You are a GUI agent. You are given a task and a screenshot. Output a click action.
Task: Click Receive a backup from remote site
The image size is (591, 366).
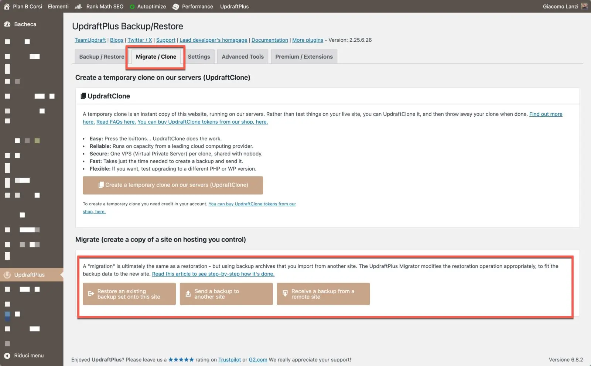tap(323, 294)
